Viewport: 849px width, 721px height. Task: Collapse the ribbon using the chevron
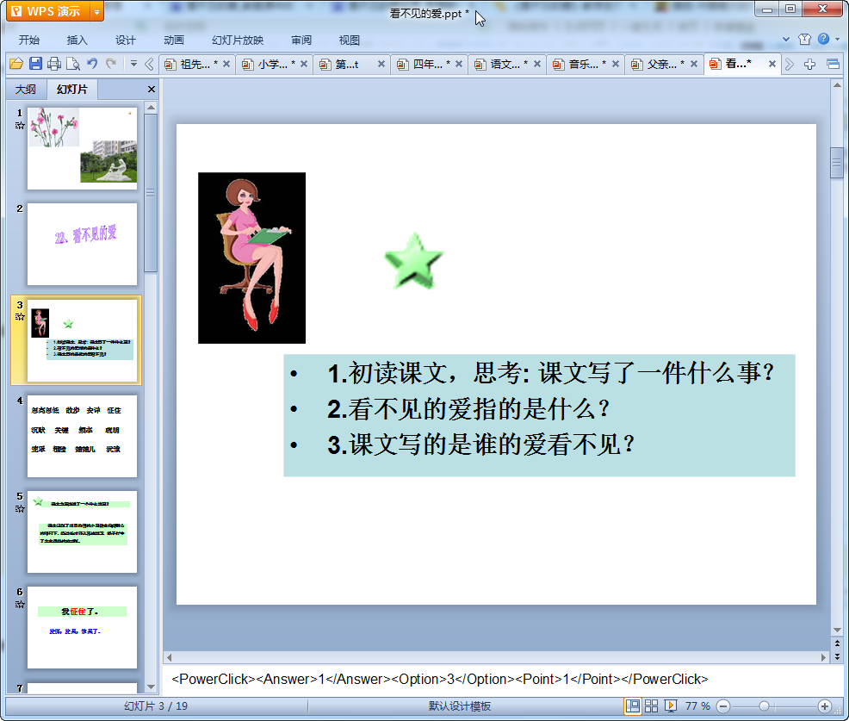tap(786, 39)
